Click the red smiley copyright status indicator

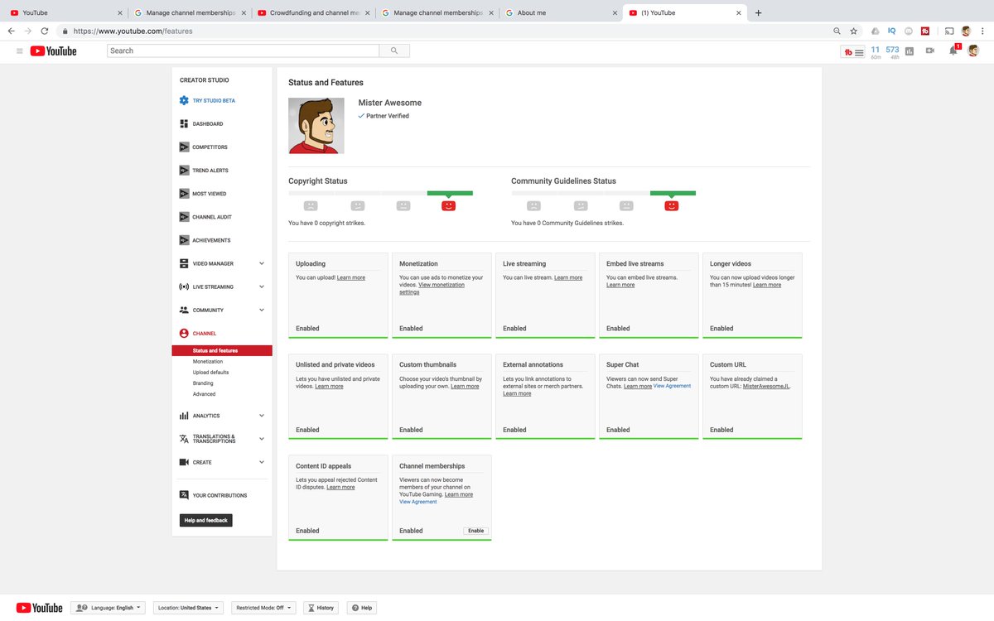click(448, 205)
